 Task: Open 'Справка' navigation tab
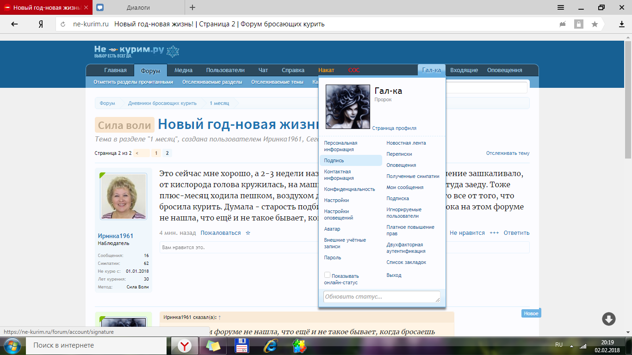click(x=293, y=70)
